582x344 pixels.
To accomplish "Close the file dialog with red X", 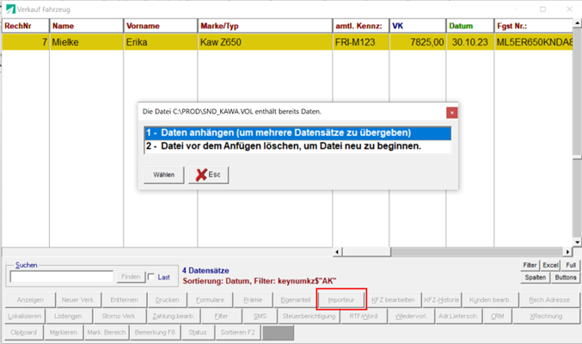I will [x=452, y=112].
